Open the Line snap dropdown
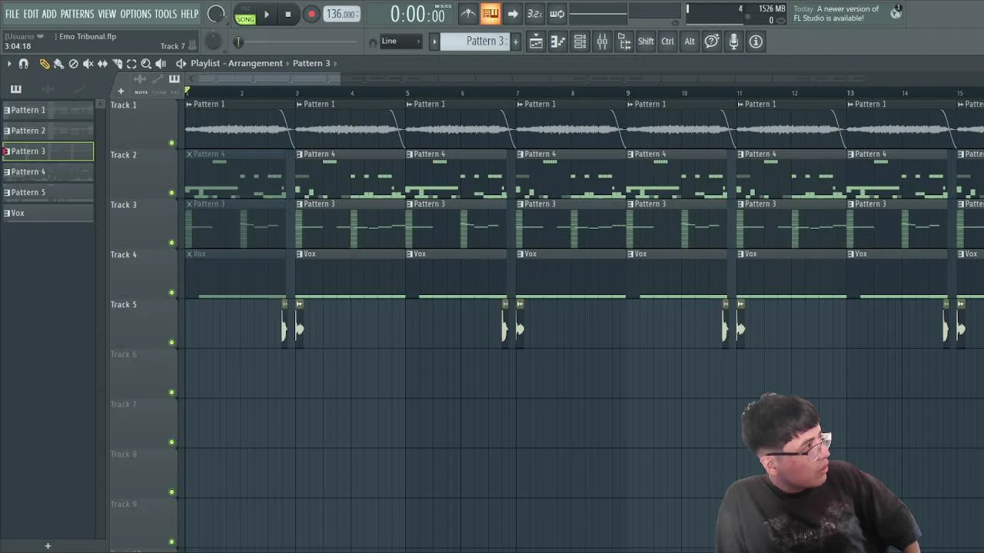 pos(401,41)
